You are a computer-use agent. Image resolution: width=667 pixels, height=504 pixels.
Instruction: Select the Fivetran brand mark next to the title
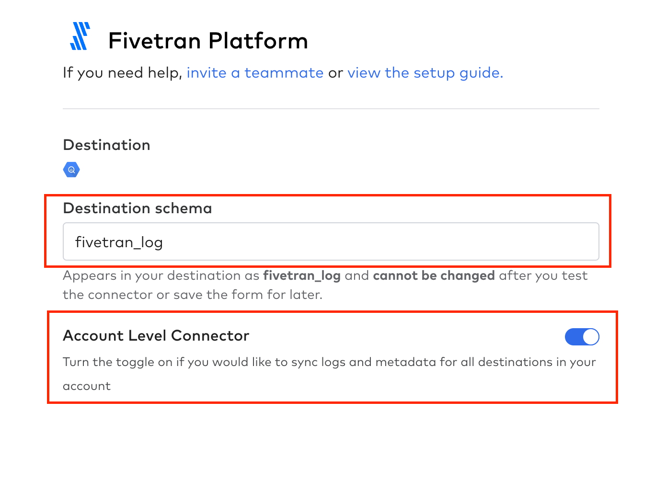coord(79,36)
